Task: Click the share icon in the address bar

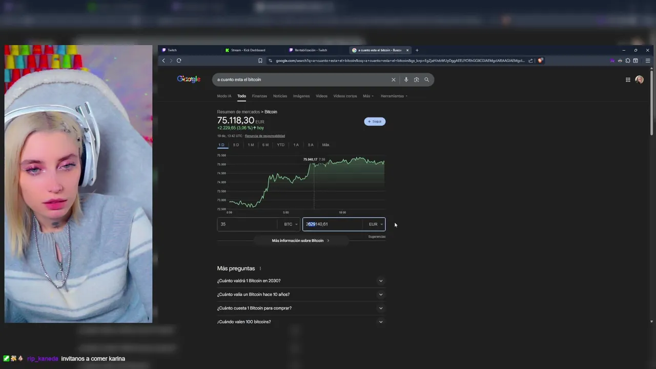Action: pos(531,60)
